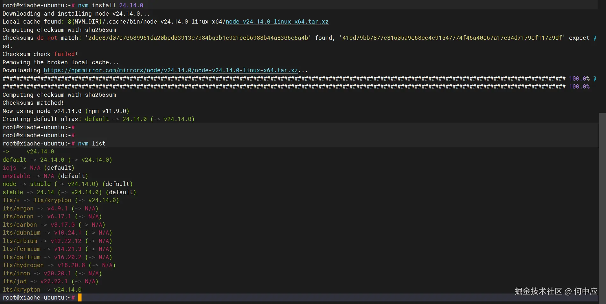Open the node-v24.14.0-linux-x64.tar.xz local cache link

277,22
